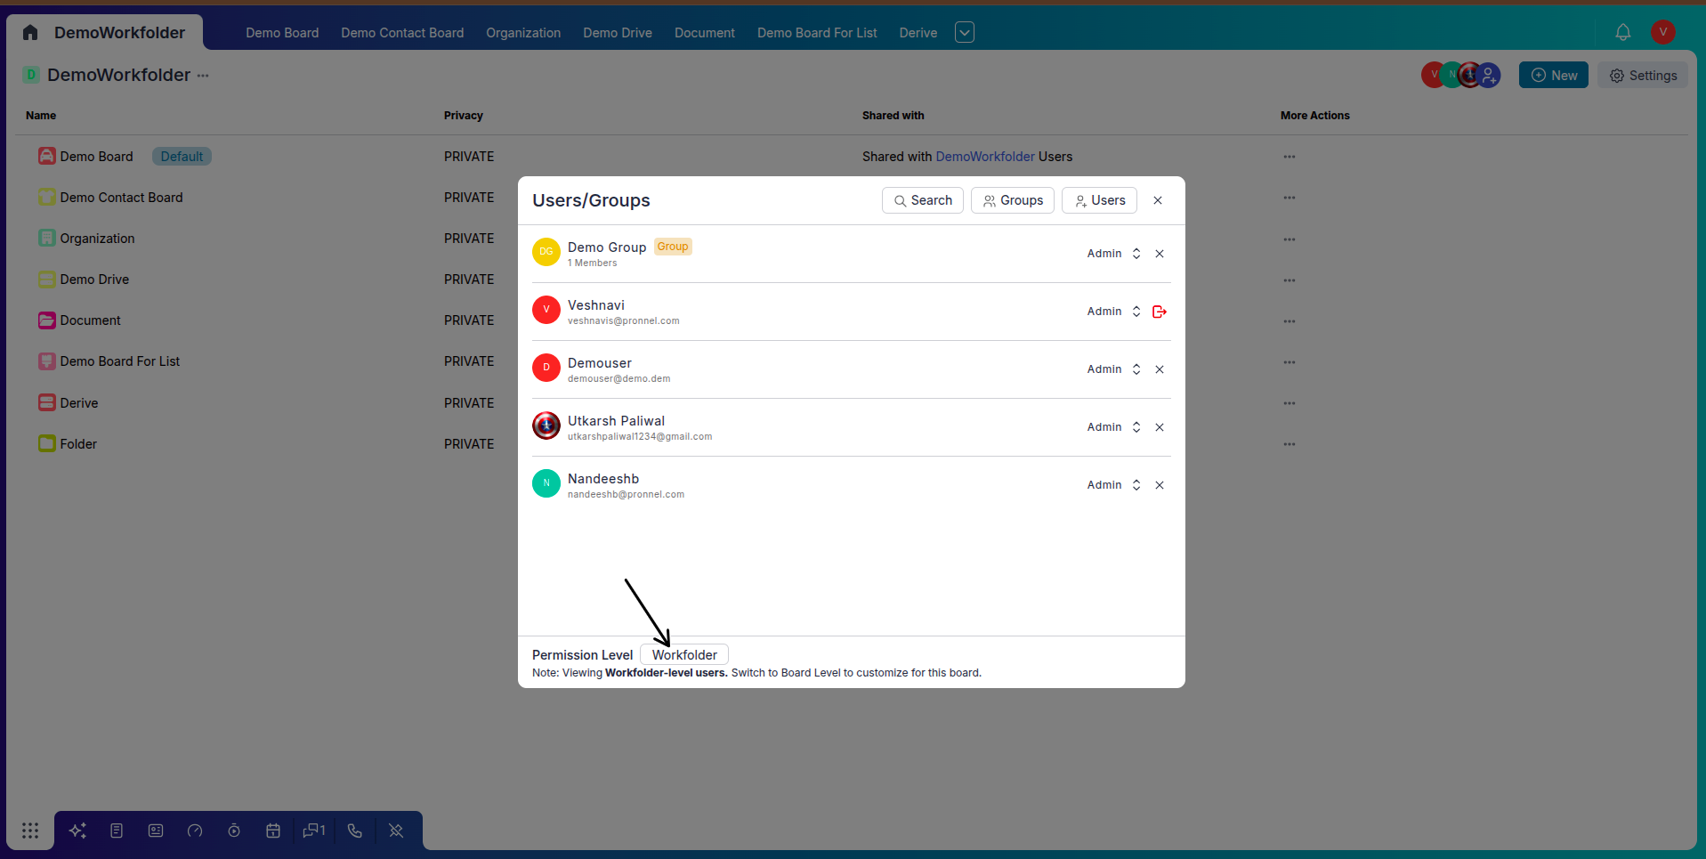Click the Demo Board icon in list
The width and height of the screenshot is (1706, 859).
(47, 157)
